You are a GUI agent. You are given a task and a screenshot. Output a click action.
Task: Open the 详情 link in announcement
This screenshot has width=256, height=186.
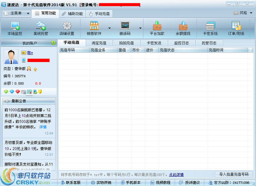pos(43,127)
